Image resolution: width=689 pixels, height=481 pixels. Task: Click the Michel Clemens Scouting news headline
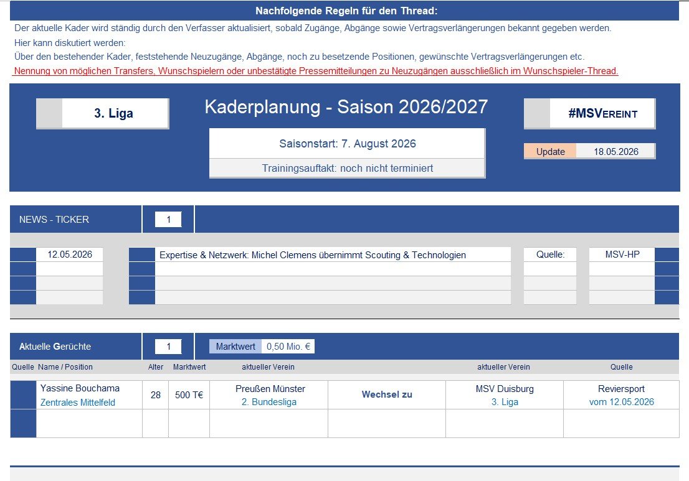pos(313,255)
